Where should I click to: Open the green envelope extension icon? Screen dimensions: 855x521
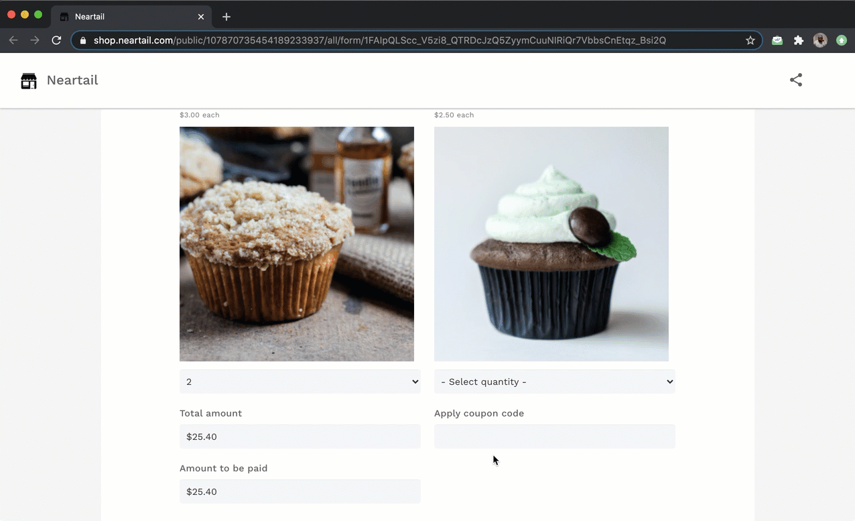[x=777, y=40]
